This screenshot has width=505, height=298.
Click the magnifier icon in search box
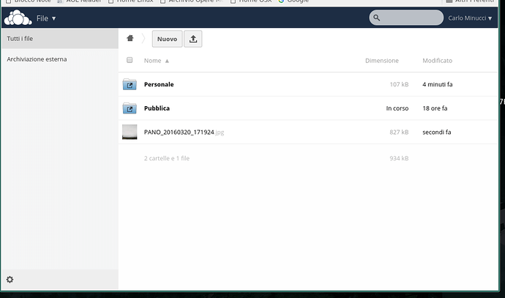376,18
